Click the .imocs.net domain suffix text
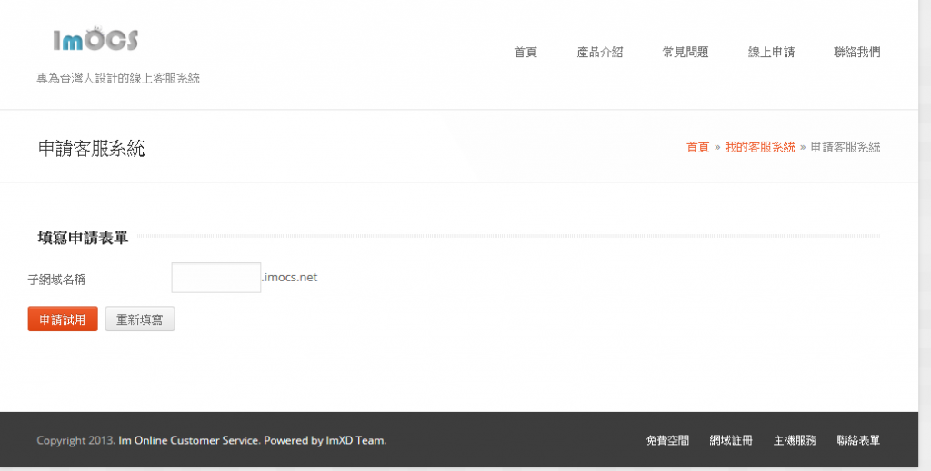The image size is (931, 471). point(290,278)
